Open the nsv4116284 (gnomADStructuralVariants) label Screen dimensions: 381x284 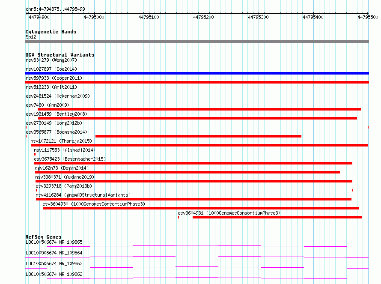point(83,195)
